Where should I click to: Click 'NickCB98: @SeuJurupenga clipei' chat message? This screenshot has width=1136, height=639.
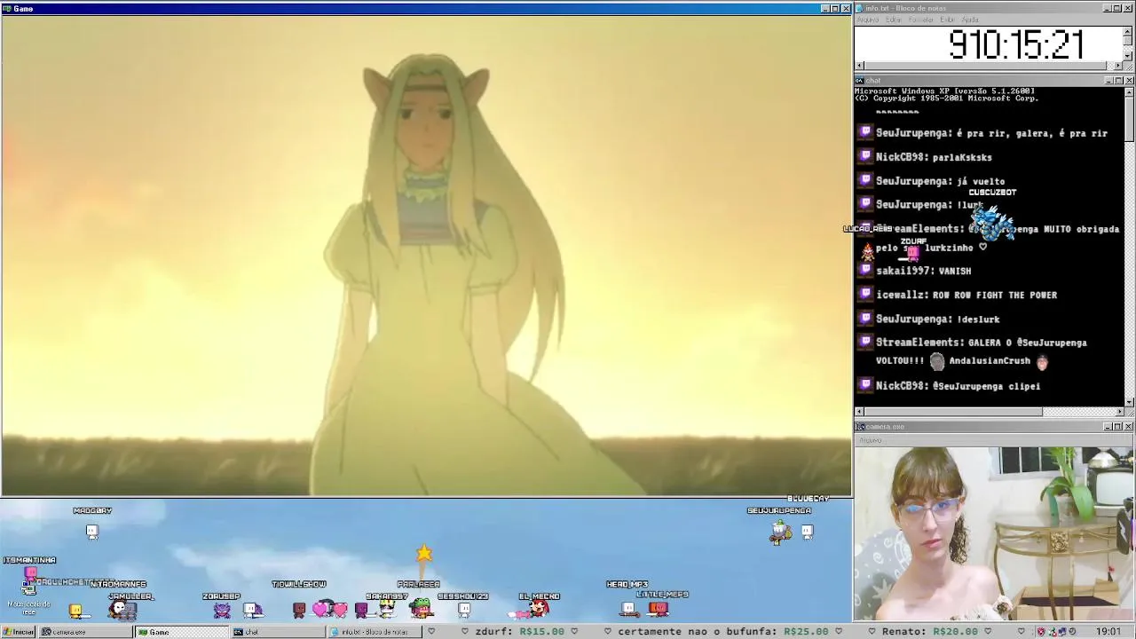click(x=958, y=386)
